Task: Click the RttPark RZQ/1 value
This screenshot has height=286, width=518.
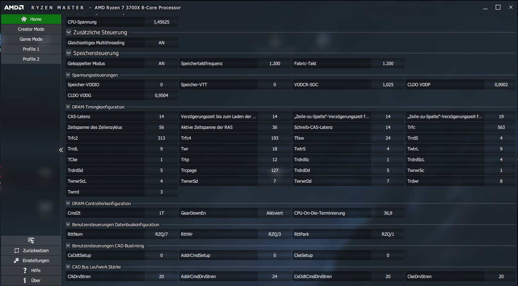Action: 388,234
